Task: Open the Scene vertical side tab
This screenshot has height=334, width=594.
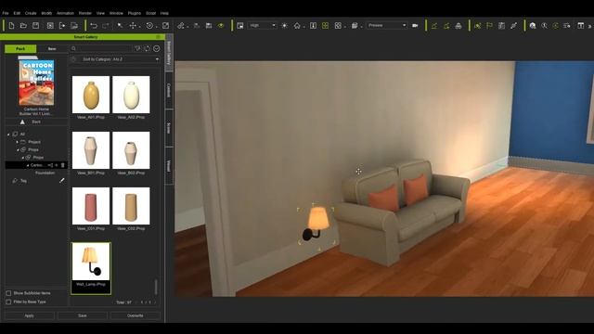Action: click(x=169, y=128)
